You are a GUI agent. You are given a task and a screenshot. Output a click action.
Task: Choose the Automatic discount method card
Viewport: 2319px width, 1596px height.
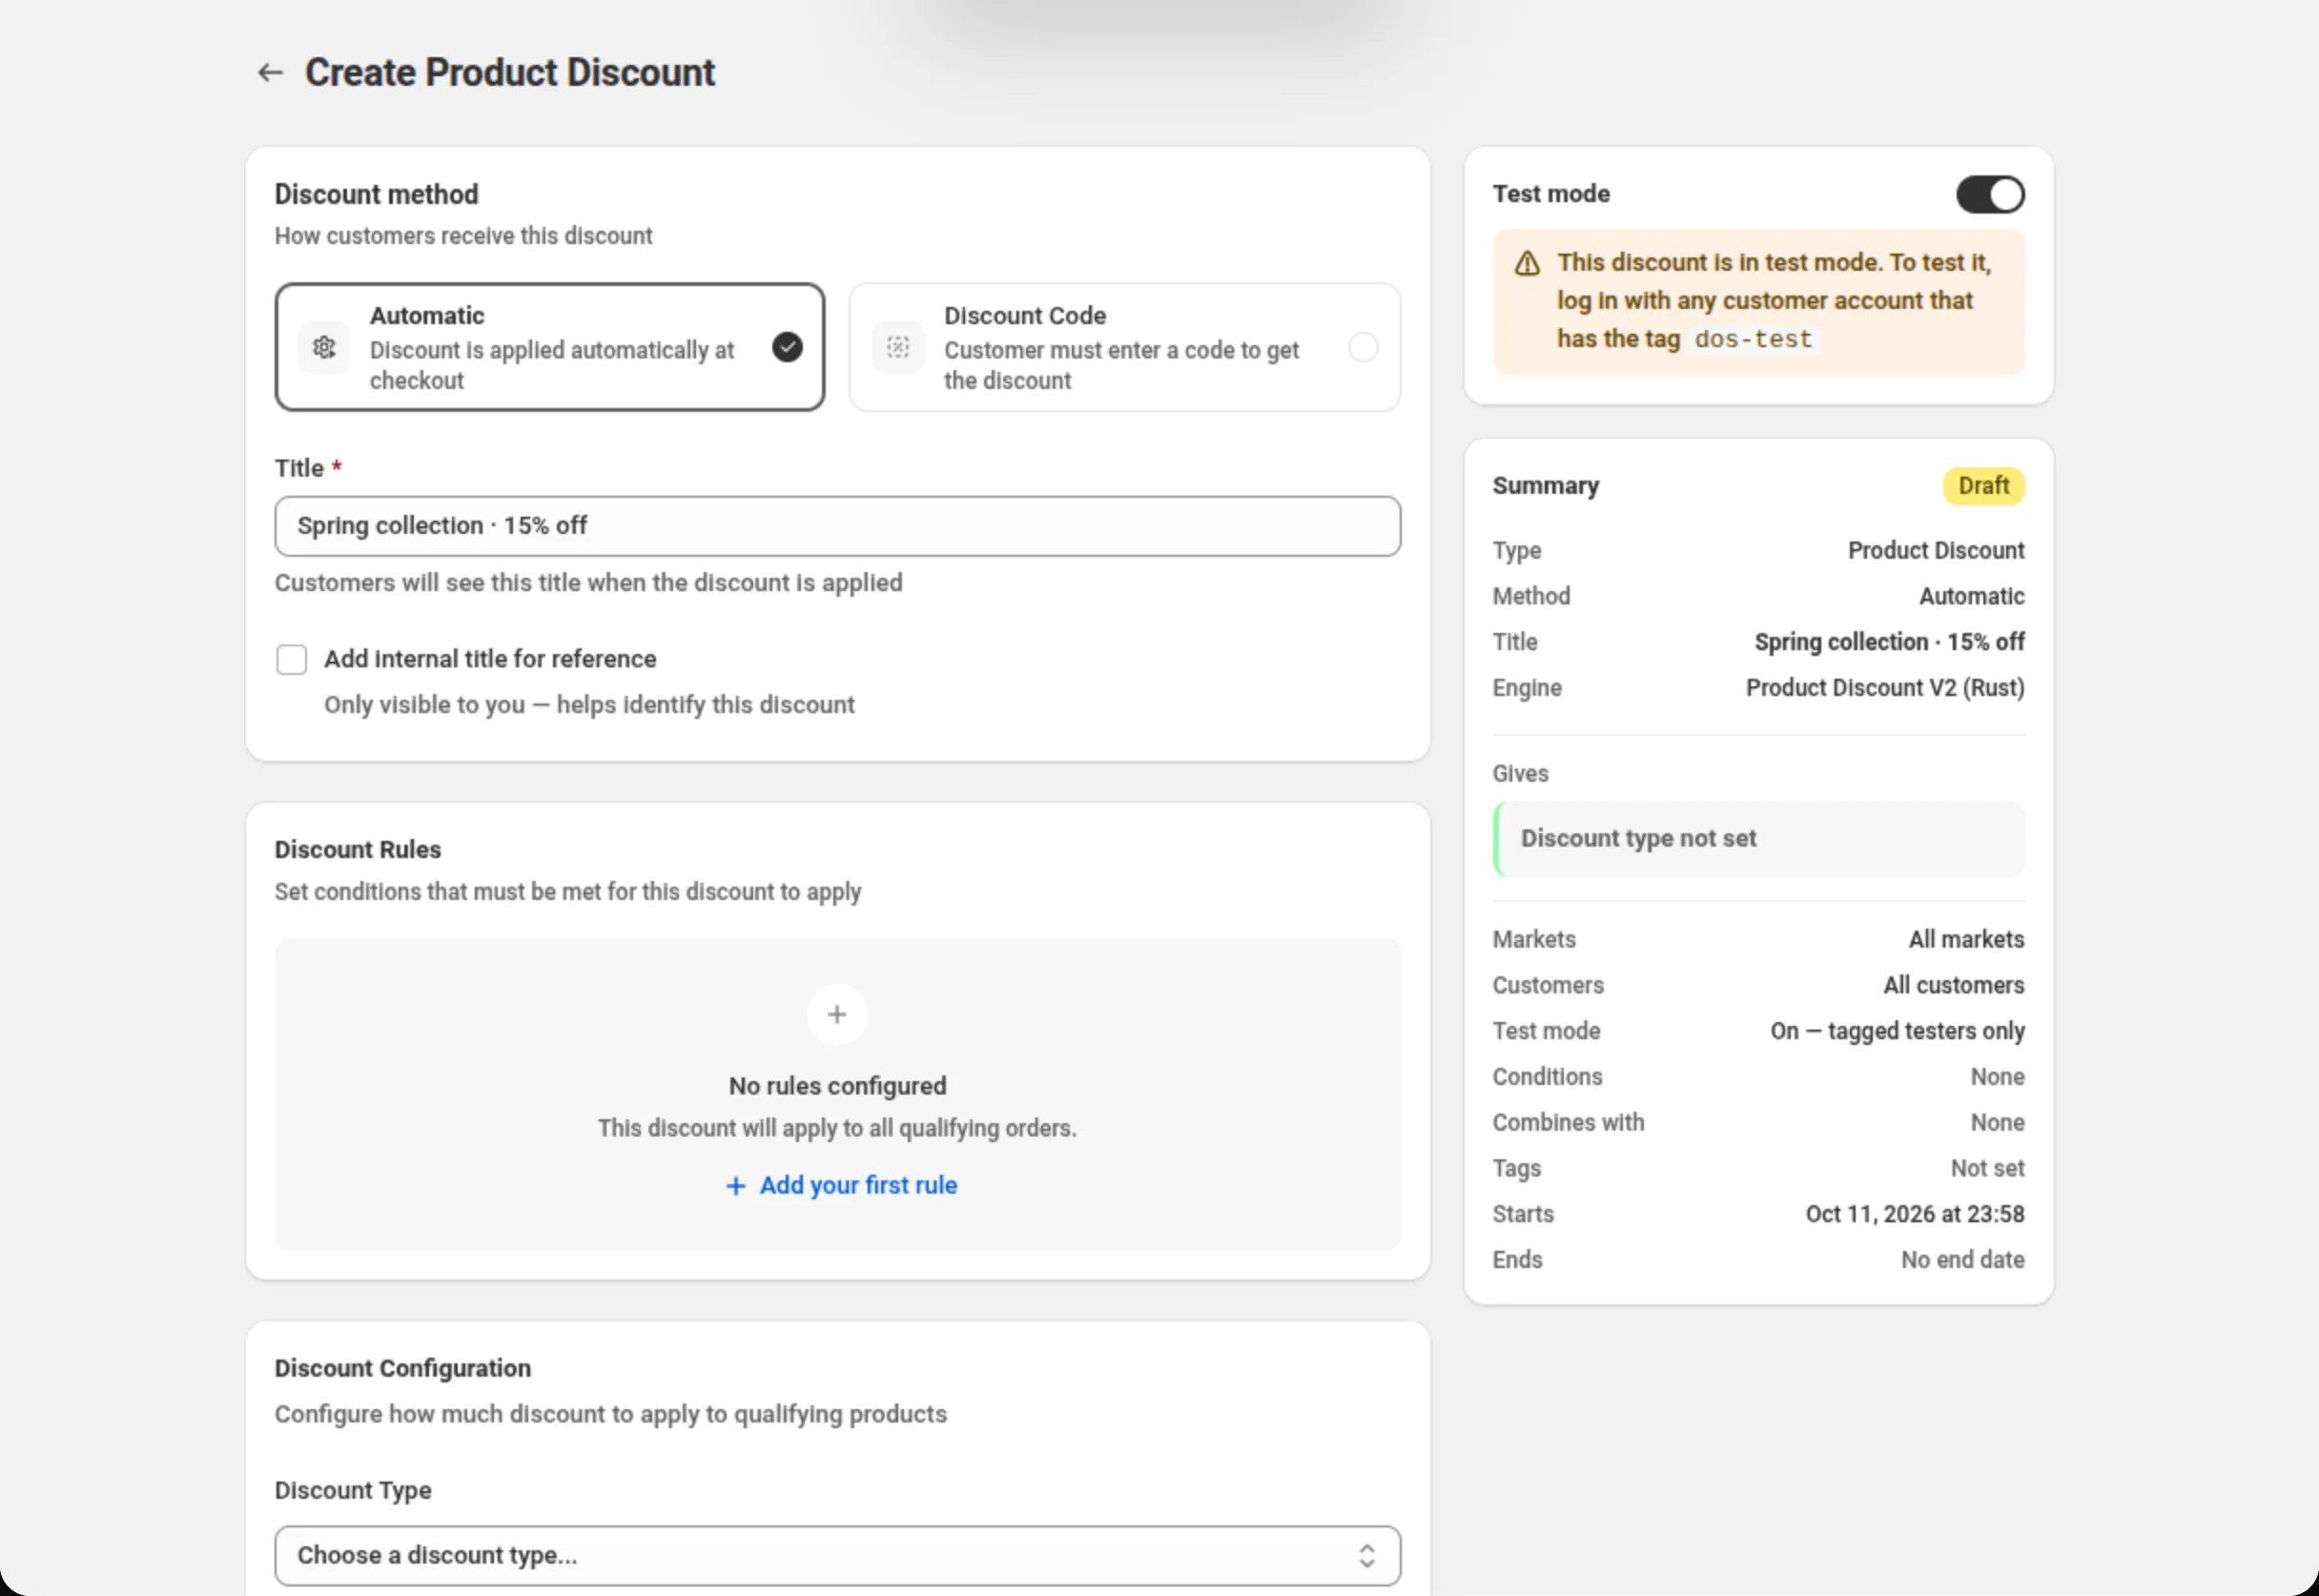(x=549, y=347)
